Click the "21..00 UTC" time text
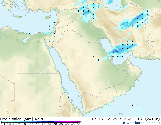Viewport: 161px width, 125px height. (134, 119)
